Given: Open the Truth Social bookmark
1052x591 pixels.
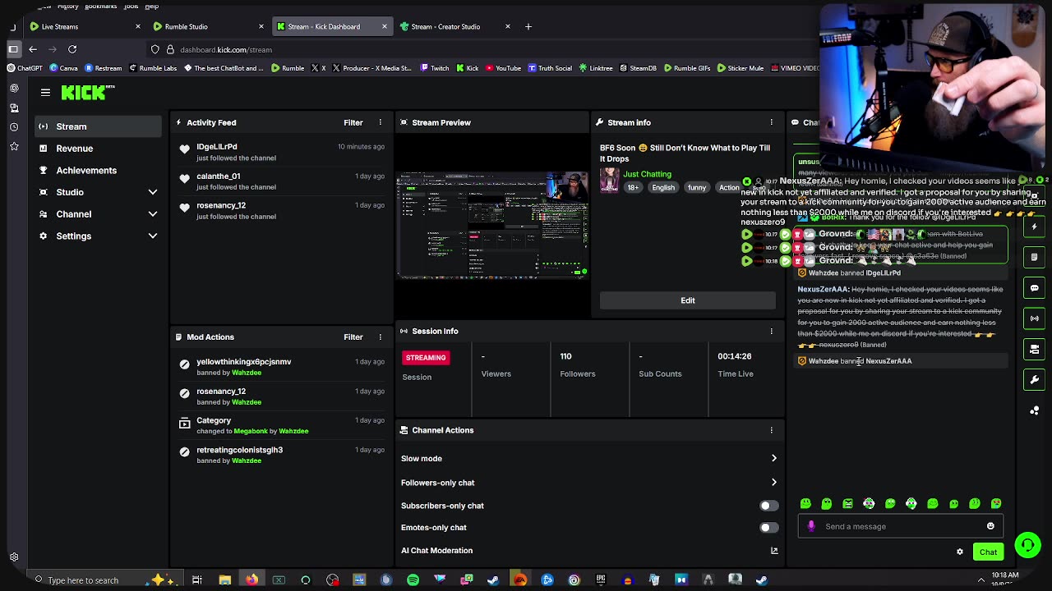Looking at the screenshot, I should click(x=550, y=68).
